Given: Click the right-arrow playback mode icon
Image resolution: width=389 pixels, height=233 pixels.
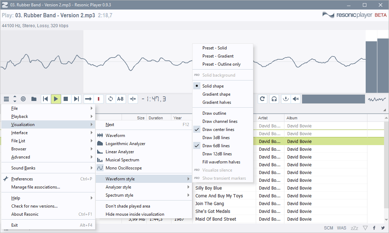Looking at the screenshot, I should (x=88, y=99).
